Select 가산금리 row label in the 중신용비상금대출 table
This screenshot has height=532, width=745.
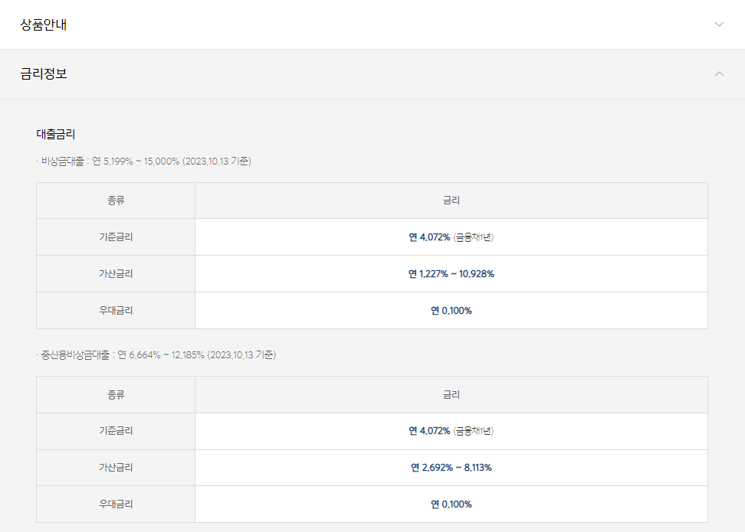pyautogui.click(x=116, y=468)
